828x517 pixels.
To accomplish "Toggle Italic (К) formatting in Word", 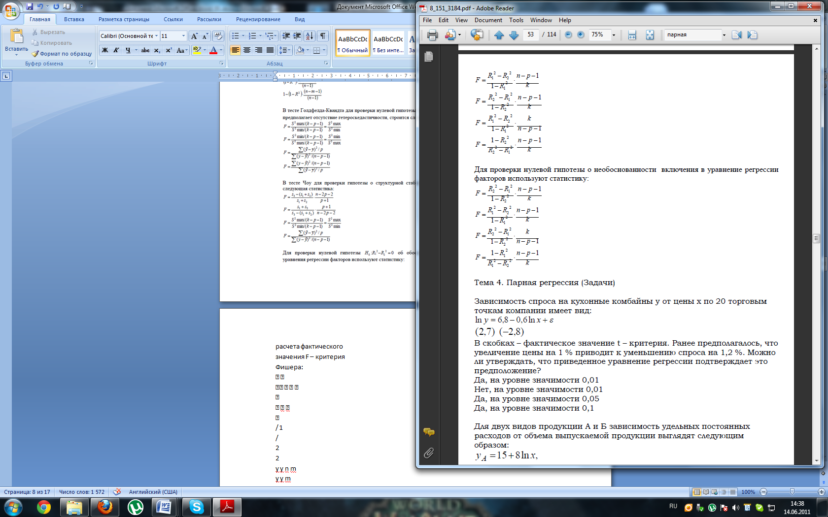I will (116, 50).
